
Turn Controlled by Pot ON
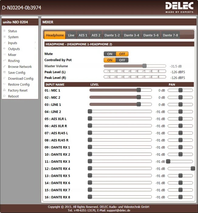(110, 60)
